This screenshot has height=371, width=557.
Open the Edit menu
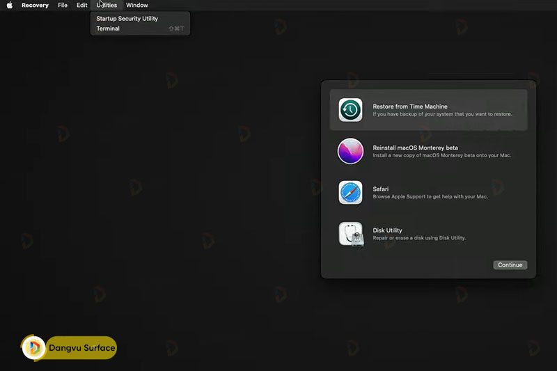click(82, 5)
